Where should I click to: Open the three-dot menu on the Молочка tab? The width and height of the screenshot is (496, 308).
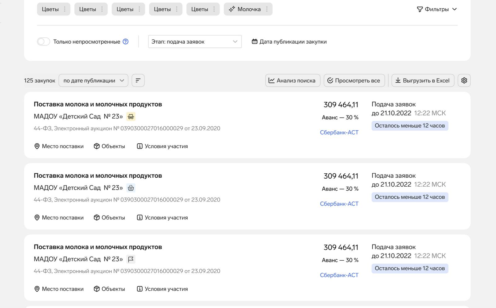tap(267, 9)
